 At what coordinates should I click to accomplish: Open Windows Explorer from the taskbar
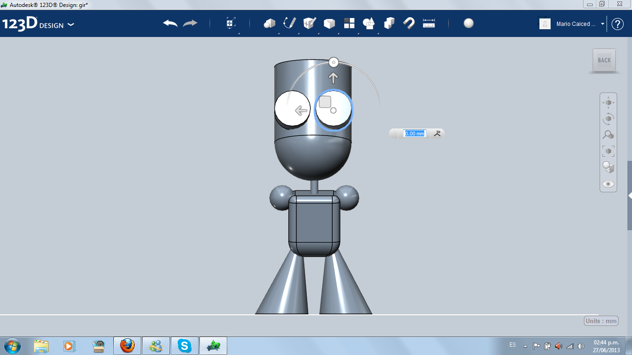pyautogui.click(x=41, y=346)
